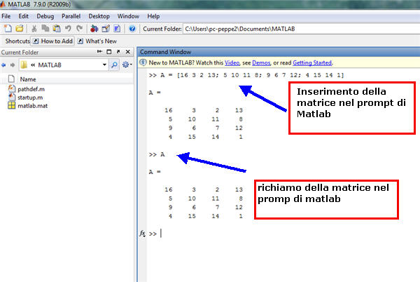Viewport: 420px width, 282px height.
Task: Click the Demos link
Action: (x=261, y=63)
